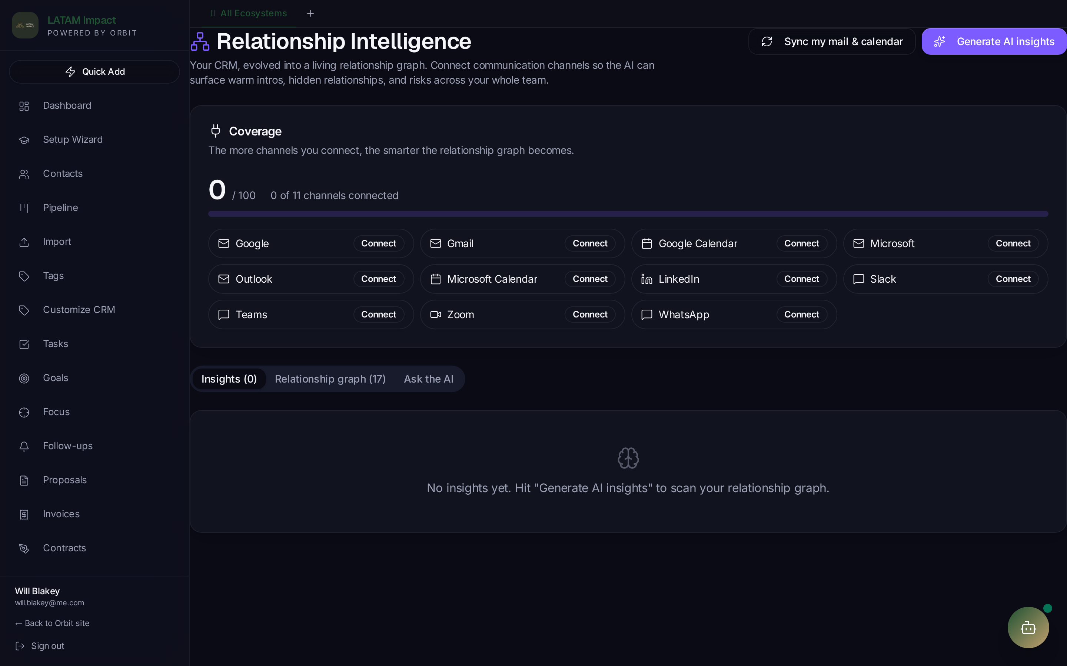Click the Google Calendar calendar icon
Viewport: 1067px width, 666px height.
click(647, 243)
